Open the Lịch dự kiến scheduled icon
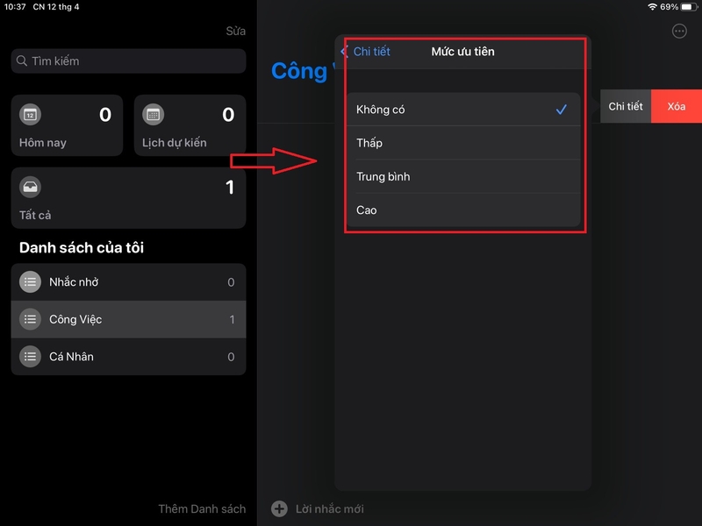The height and width of the screenshot is (526, 702). point(153,115)
